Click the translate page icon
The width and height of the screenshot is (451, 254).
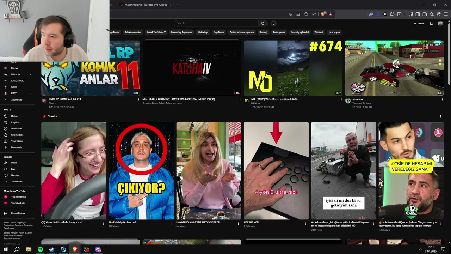click(290, 14)
